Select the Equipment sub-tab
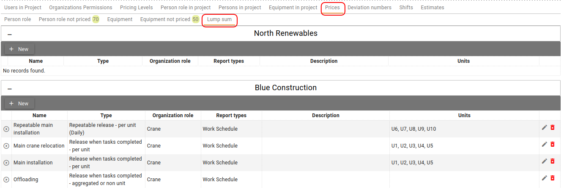This screenshot has height=188, width=561. [120, 19]
